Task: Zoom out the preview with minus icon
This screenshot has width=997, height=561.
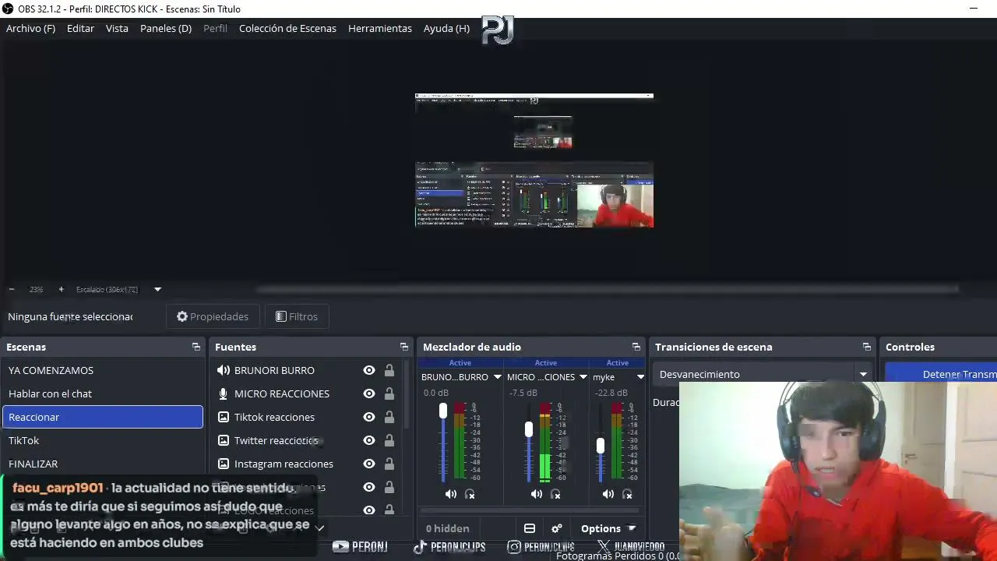Action: tap(12, 289)
